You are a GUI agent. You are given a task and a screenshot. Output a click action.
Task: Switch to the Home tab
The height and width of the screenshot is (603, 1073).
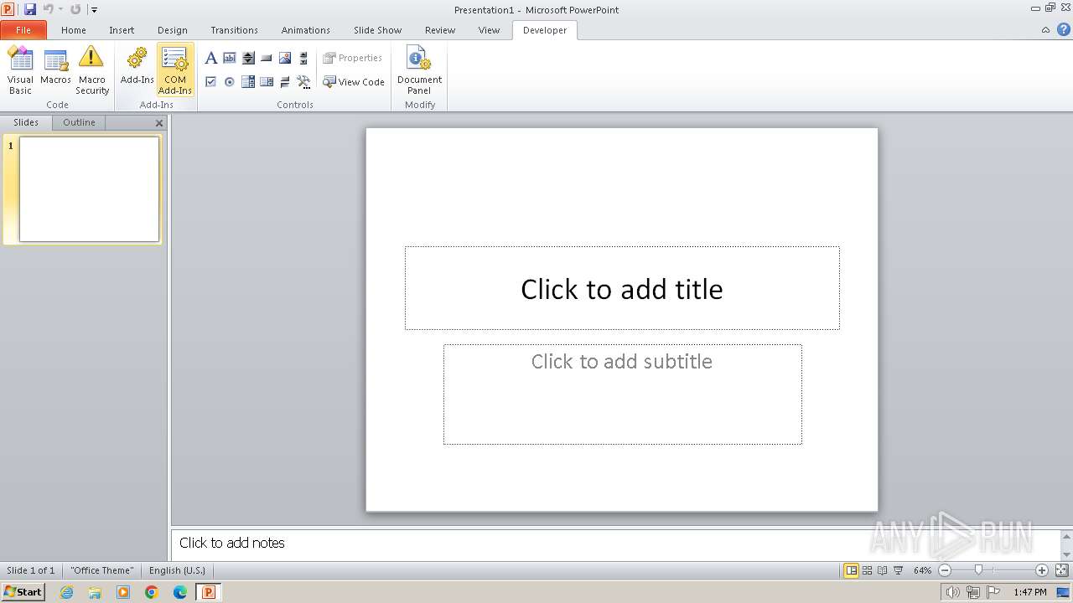click(x=73, y=30)
